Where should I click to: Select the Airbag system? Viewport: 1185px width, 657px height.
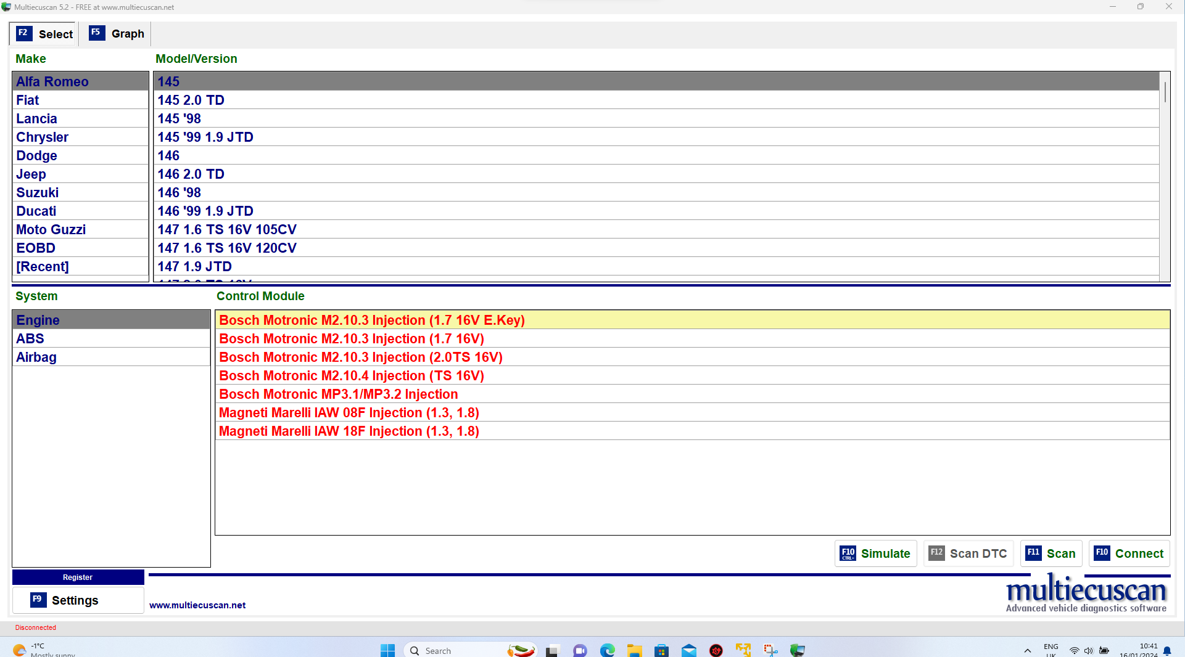click(x=111, y=357)
